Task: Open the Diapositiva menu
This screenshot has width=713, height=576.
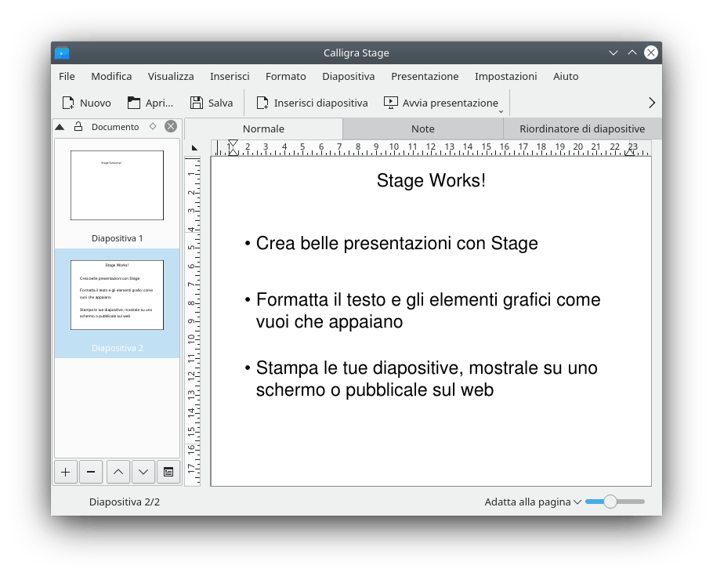Action: [348, 76]
